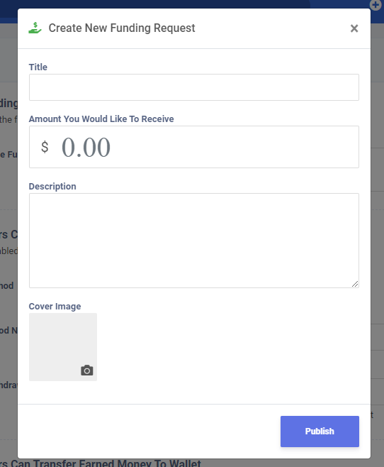Select the gray Cover Image upload box
The image size is (384, 467).
(63, 346)
